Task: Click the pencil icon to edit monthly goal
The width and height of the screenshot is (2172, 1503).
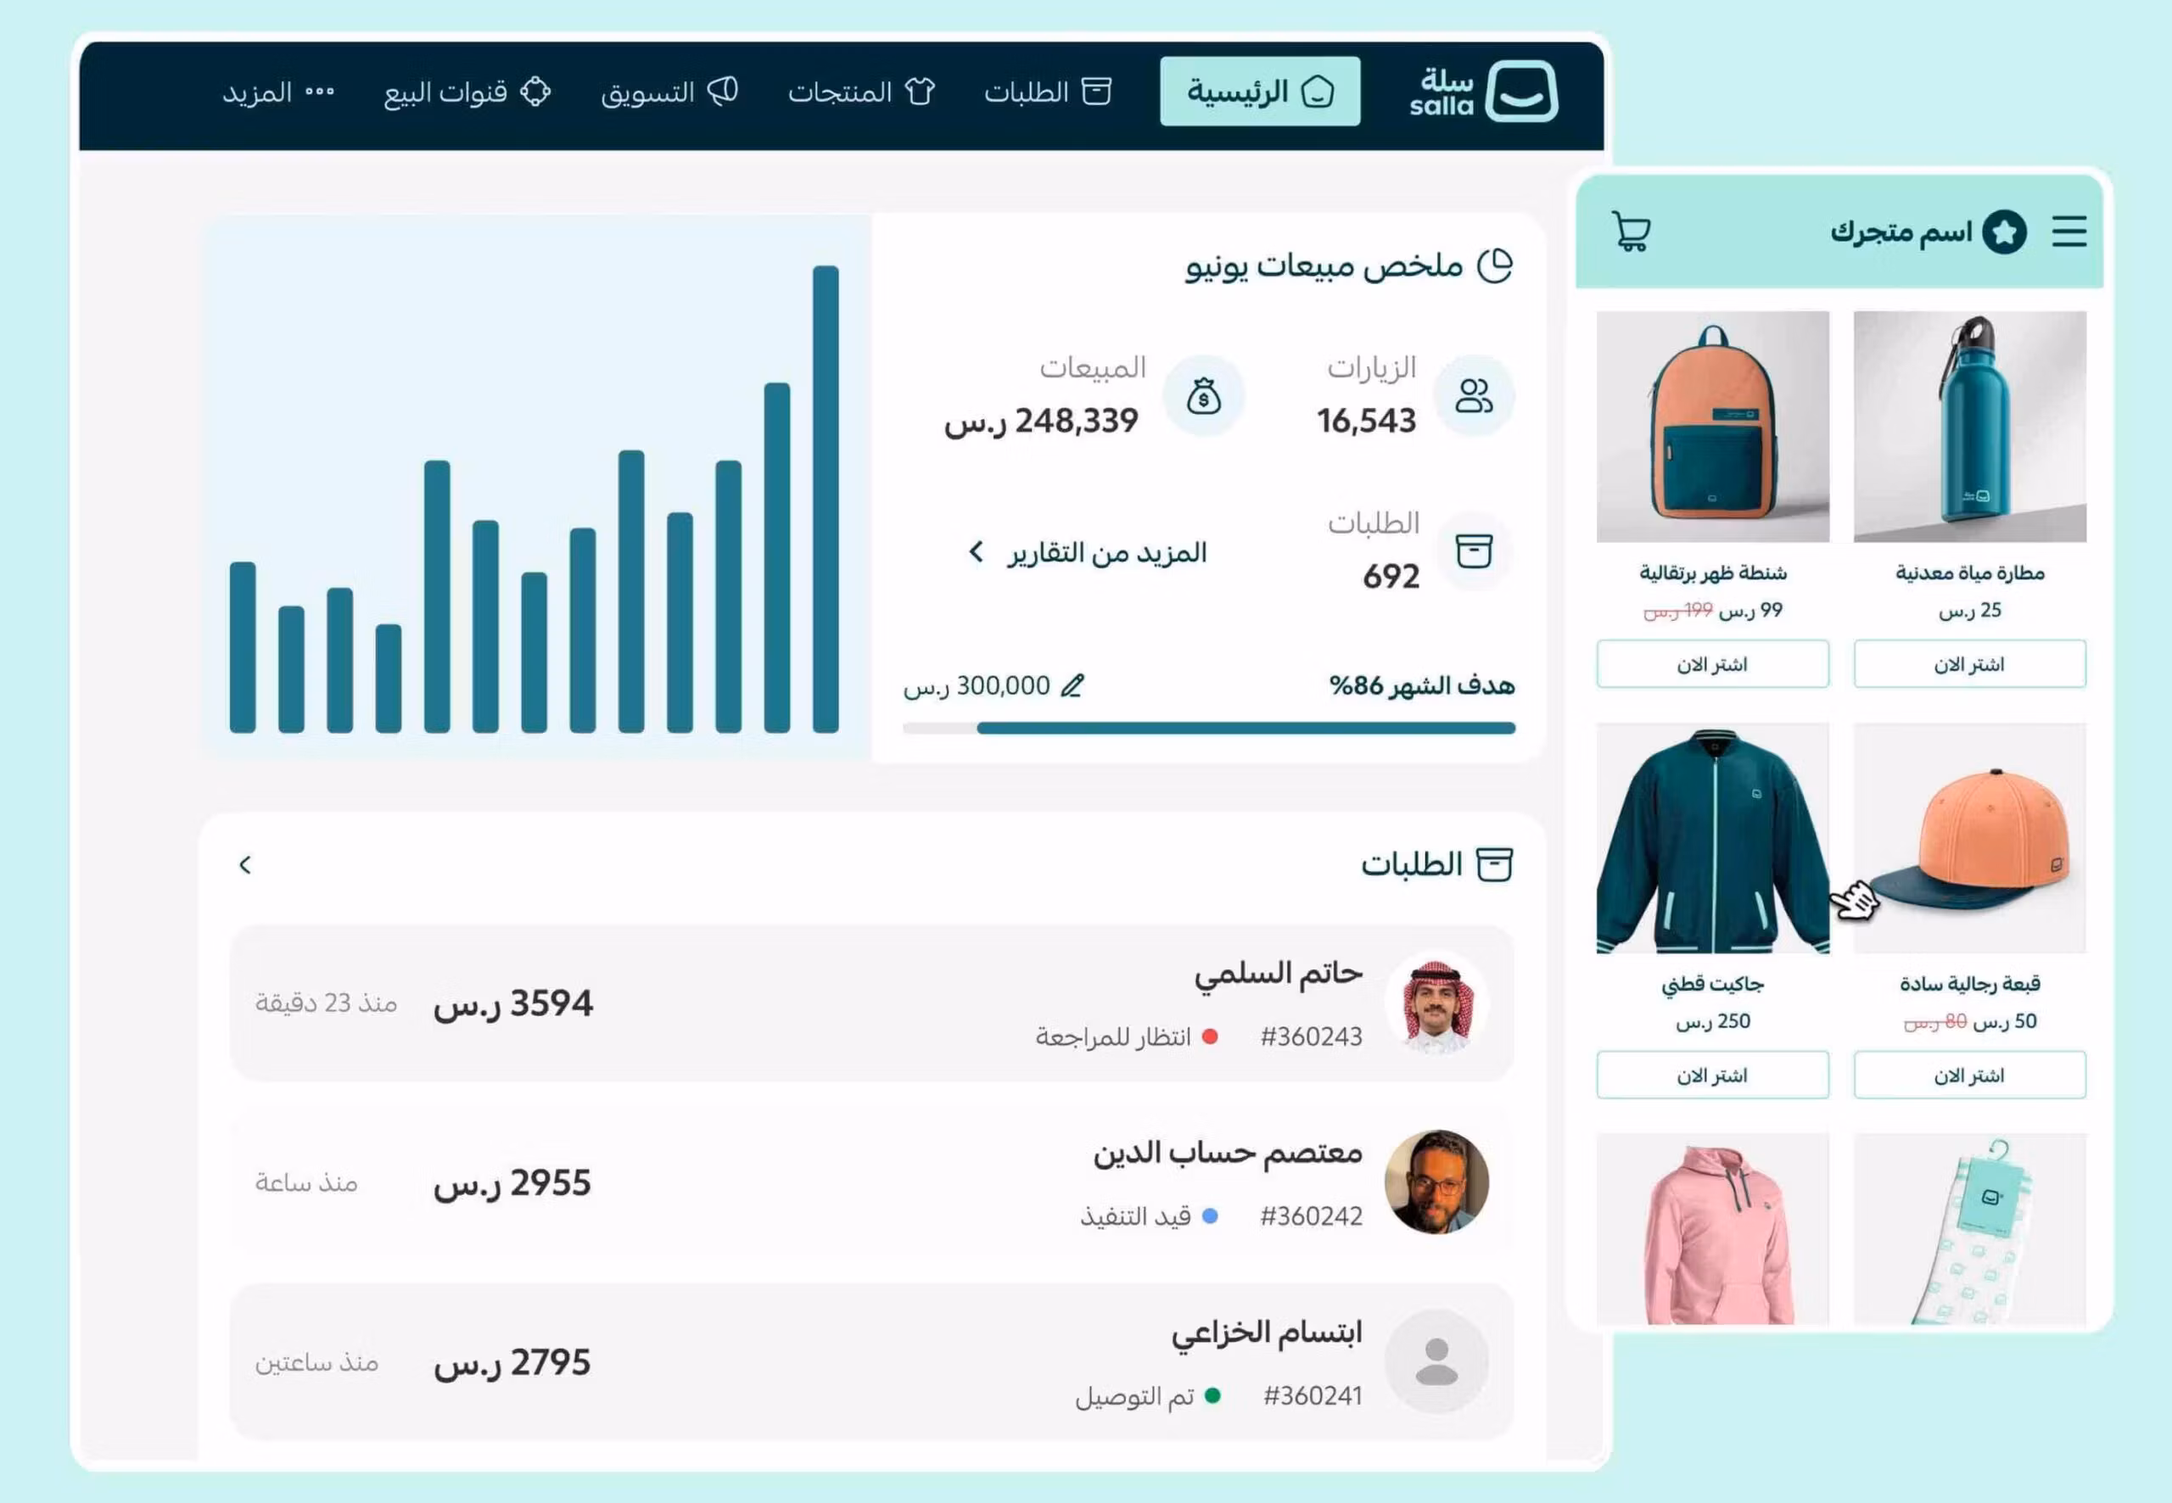Action: pyautogui.click(x=1072, y=685)
